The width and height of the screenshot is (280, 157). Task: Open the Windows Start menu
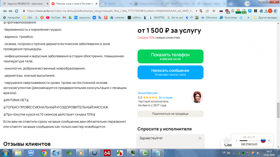pos(5,153)
